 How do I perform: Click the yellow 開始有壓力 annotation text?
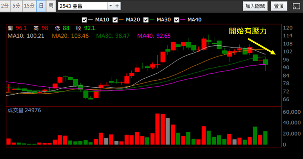(x=248, y=31)
